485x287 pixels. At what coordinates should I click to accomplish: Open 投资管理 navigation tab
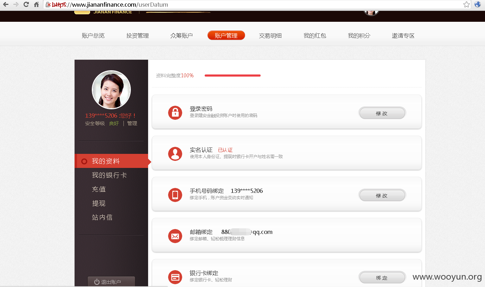138,35
